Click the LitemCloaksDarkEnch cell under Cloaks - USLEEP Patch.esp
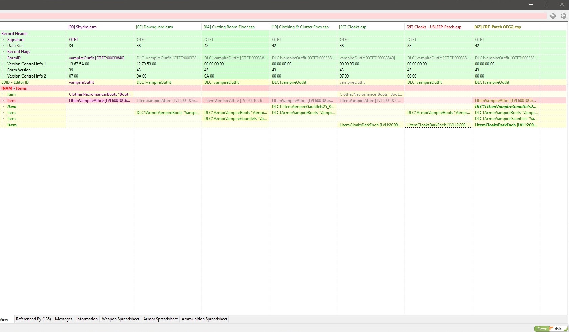Screen dimensions: 569x332 coord(438,125)
